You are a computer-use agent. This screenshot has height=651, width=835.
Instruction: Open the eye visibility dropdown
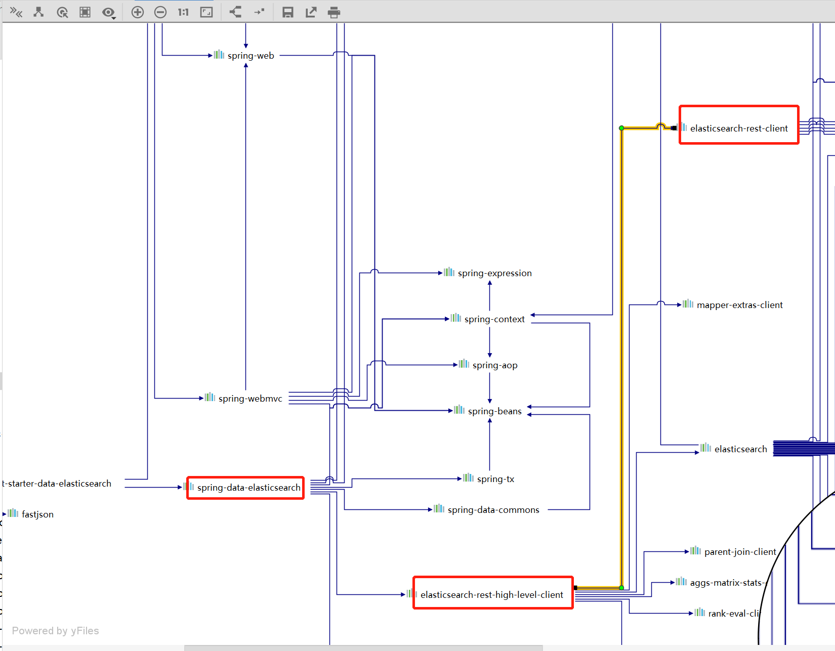pos(109,13)
